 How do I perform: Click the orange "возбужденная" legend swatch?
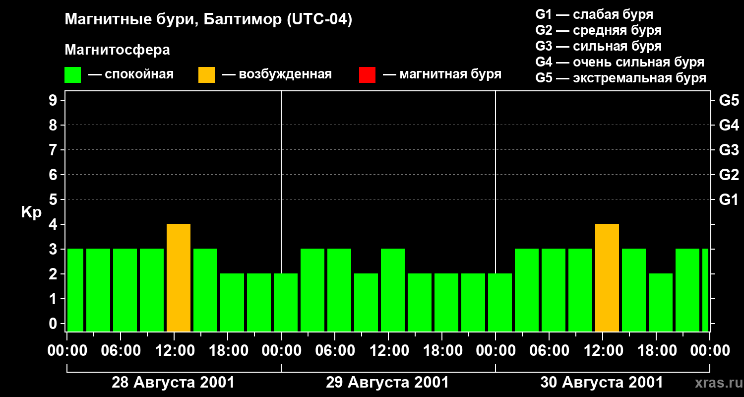(x=207, y=75)
